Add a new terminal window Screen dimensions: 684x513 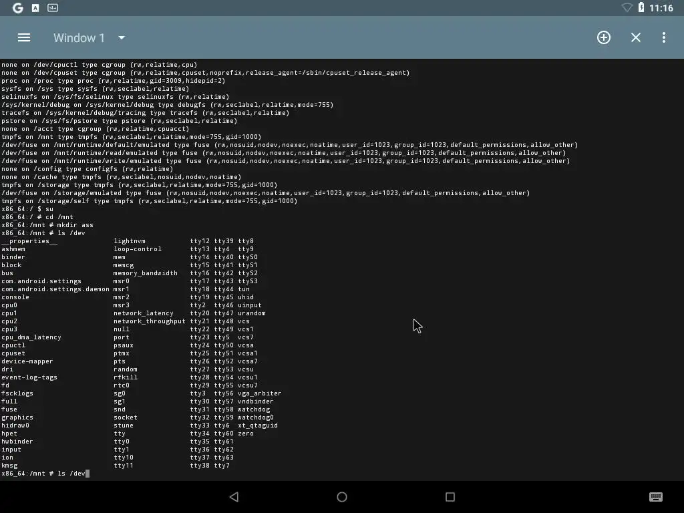tap(604, 37)
